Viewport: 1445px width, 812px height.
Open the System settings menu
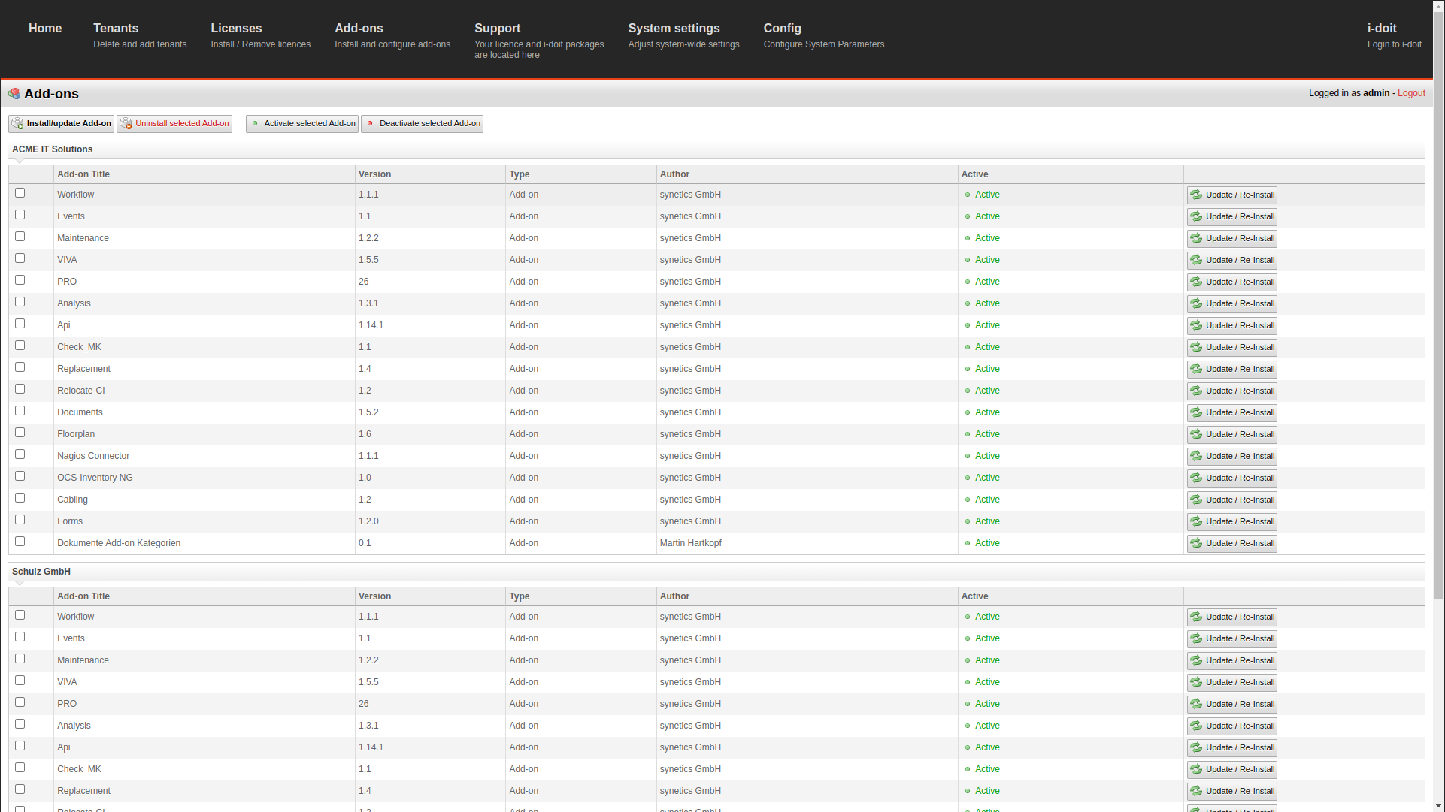[x=674, y=29]
